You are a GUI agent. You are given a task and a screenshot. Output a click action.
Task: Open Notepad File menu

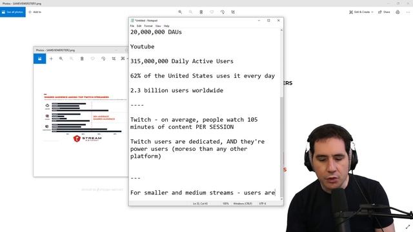[132, 26]
